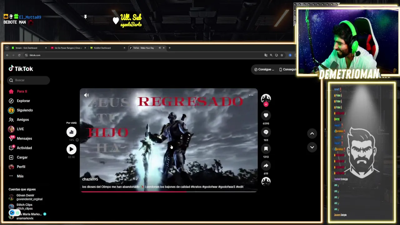Open the #godofwar3 hashtag
Viewport: 400px width, 225px height.
[227, 187]
